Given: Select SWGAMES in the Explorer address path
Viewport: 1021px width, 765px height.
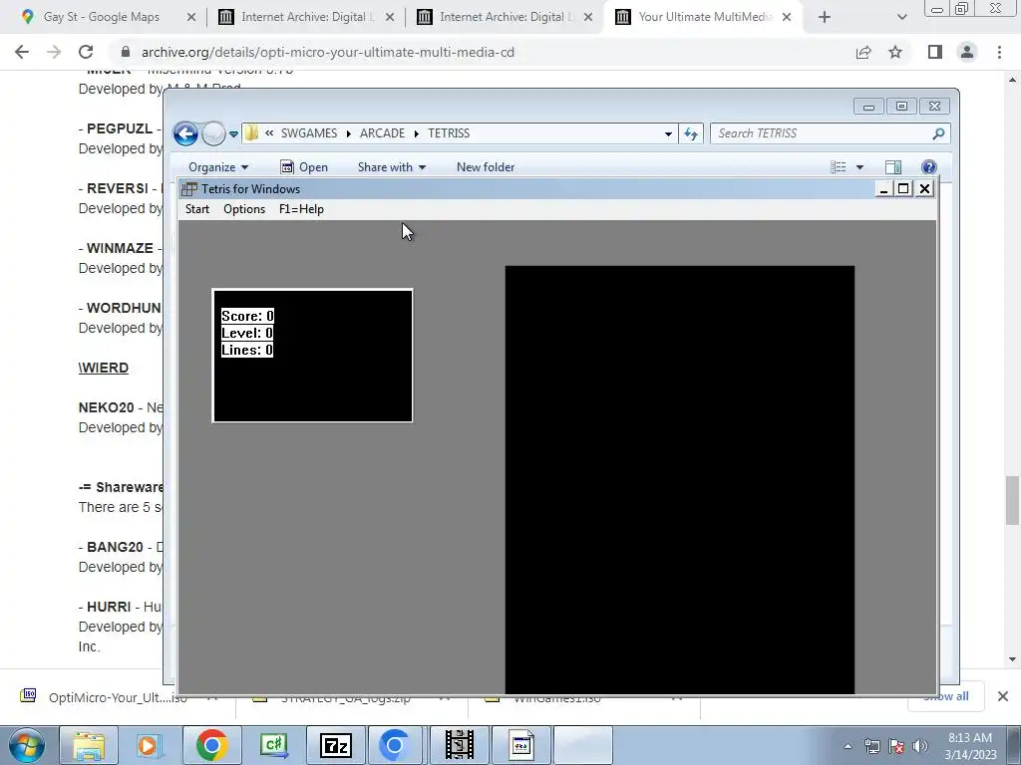Looking at the screenshot, I should click(x=309, y=133).
